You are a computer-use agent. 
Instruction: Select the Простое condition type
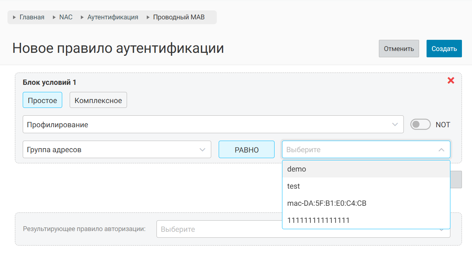42,100
